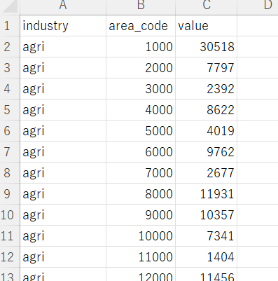Click the 'area_code' header cell
The width and height of the screenshot is (278, 281).
(141, 26)
